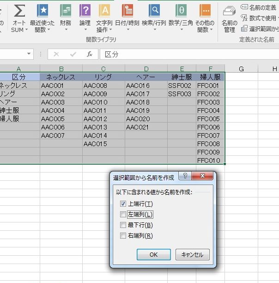Select the 婦人服 cell in column A
Screen dimensions: 279x283
20,119
